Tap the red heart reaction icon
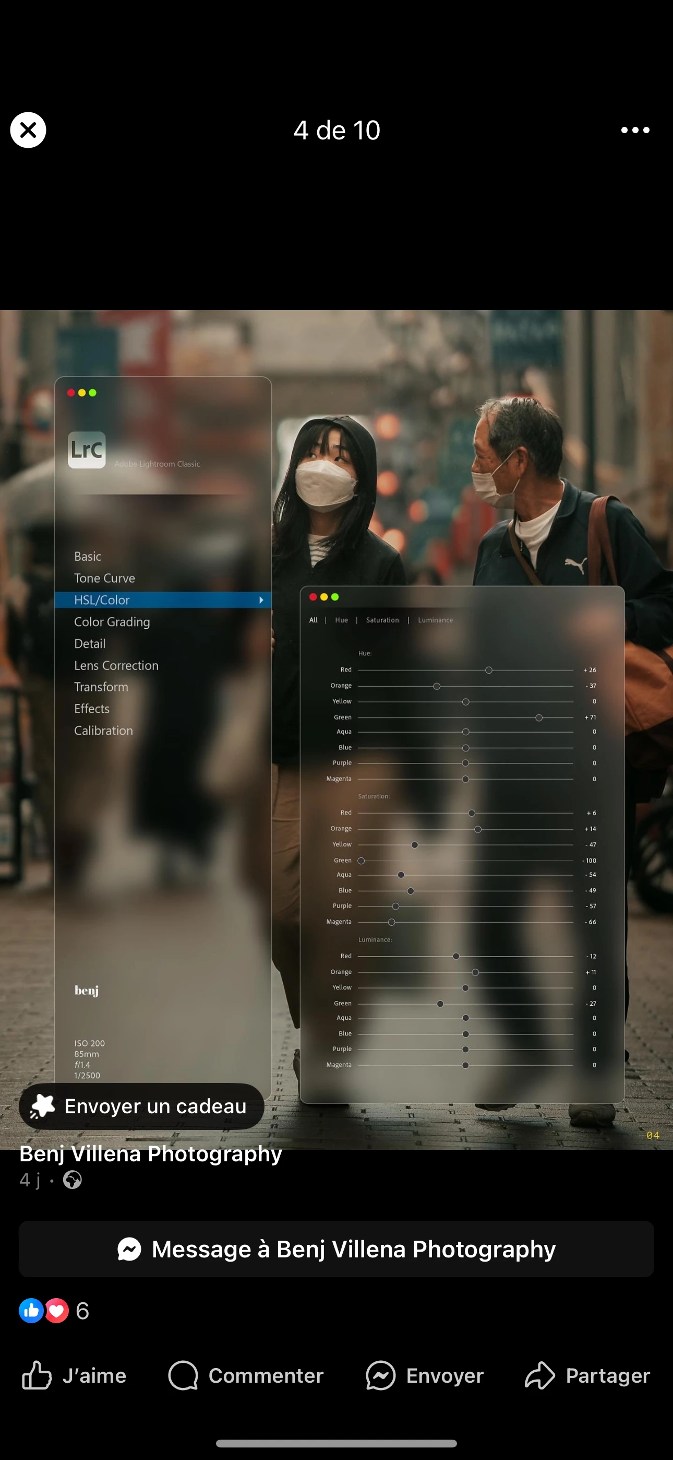The width and height of the screenshot is (673, 1460). (57, 1311)
